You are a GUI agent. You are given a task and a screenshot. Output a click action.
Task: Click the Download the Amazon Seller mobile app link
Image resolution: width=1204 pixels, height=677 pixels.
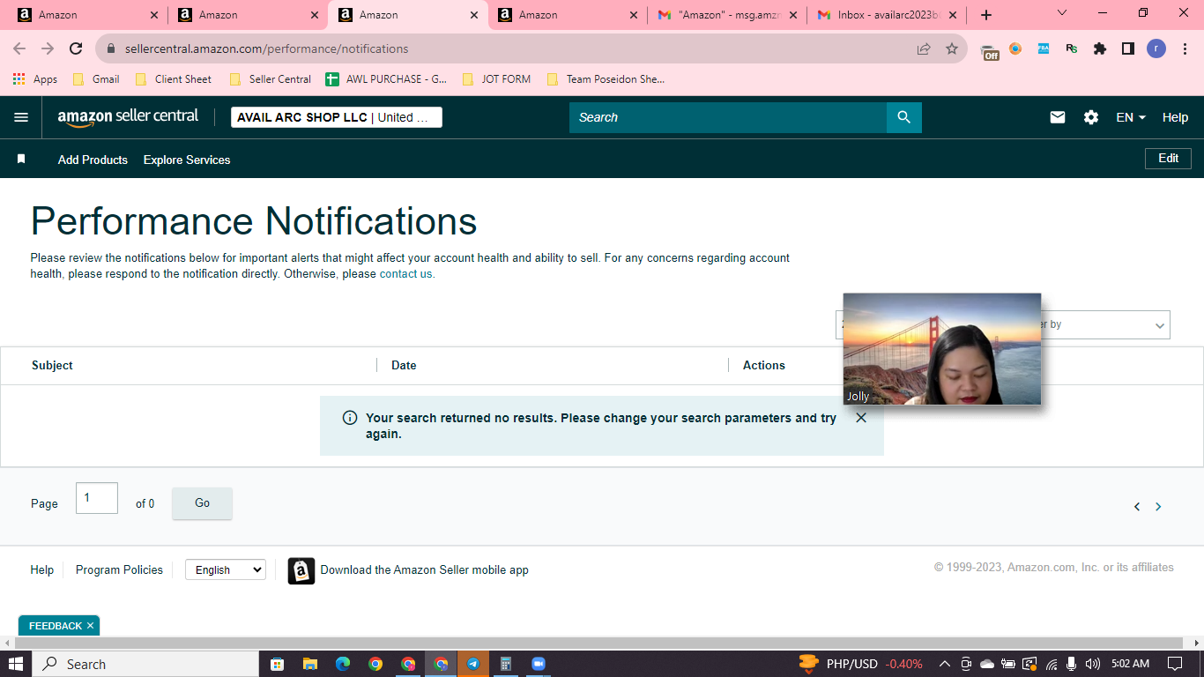coord(424,570)
